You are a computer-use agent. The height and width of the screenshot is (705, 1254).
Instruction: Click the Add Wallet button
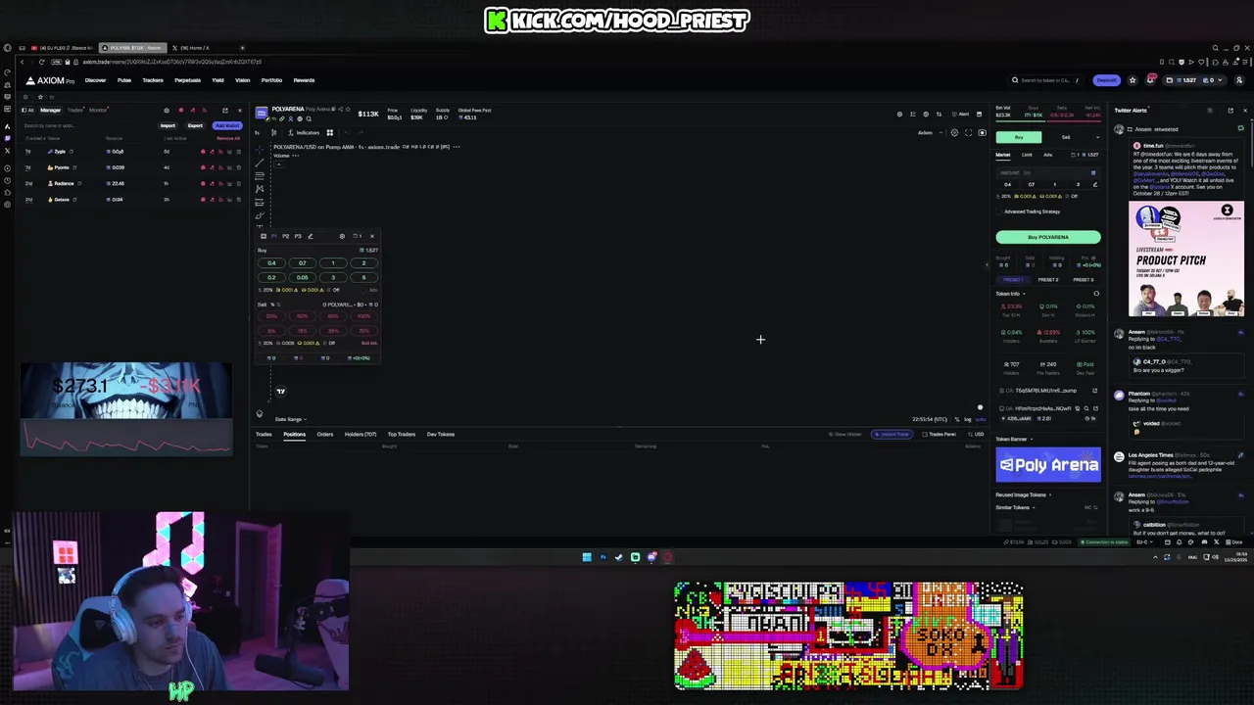coord(226,125)
